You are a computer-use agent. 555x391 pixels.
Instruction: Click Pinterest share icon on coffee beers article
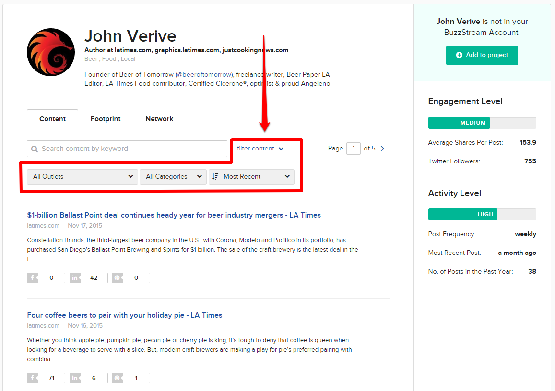[117, 378]
